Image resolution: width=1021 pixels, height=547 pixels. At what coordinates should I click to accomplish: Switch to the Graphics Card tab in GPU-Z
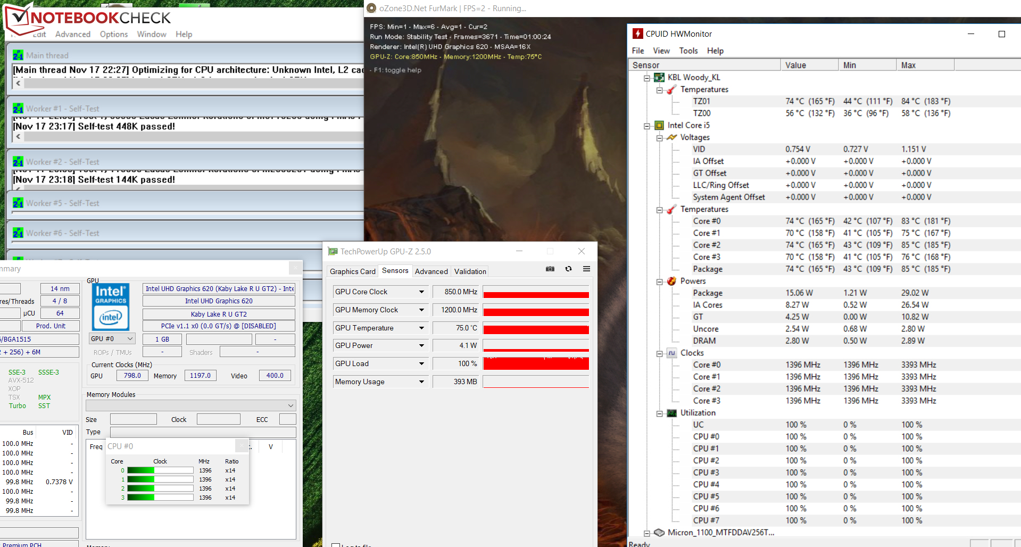pos(352,271)
